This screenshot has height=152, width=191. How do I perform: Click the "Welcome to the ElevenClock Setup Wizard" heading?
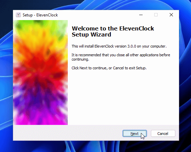[x=113, y=31]
